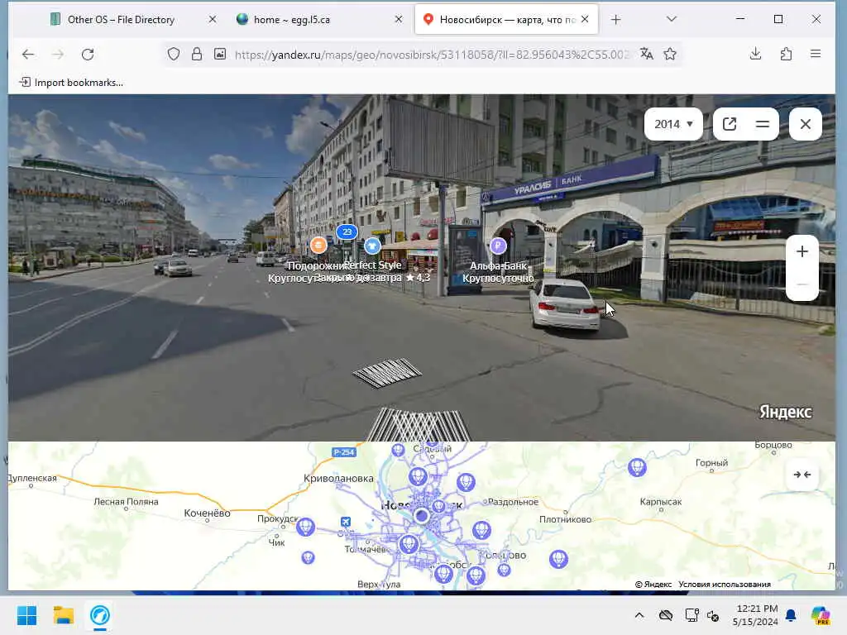Open the downloads panel
The image size is (847, 635).
coord(756,54)
